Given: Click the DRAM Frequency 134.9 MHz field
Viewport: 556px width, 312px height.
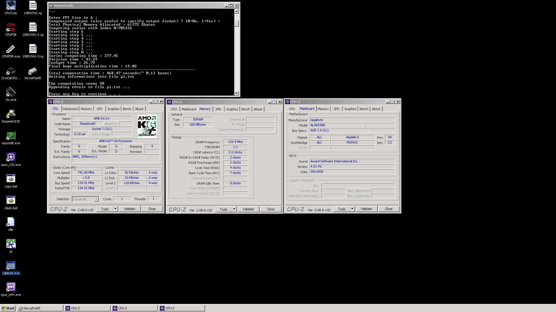Looking at the screenshot, I should pos(235,142).
